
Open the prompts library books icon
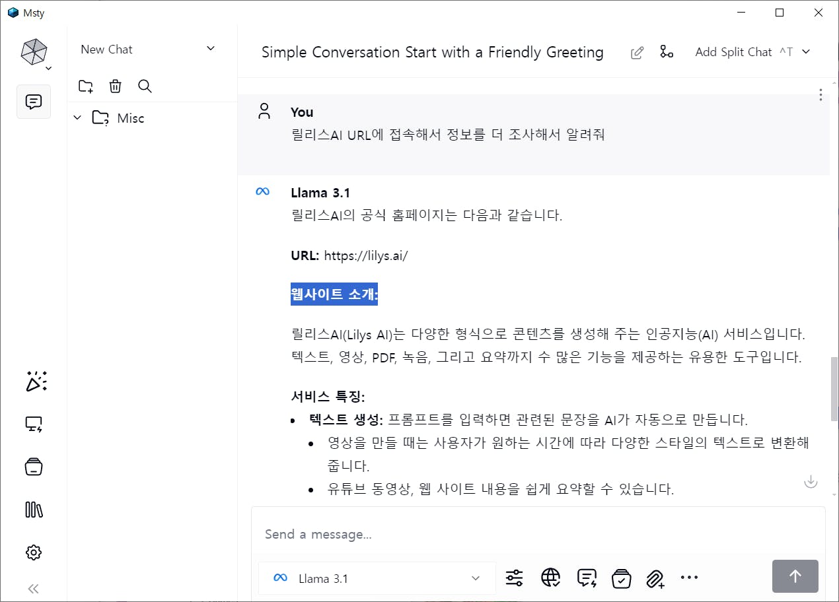point(34,510)
